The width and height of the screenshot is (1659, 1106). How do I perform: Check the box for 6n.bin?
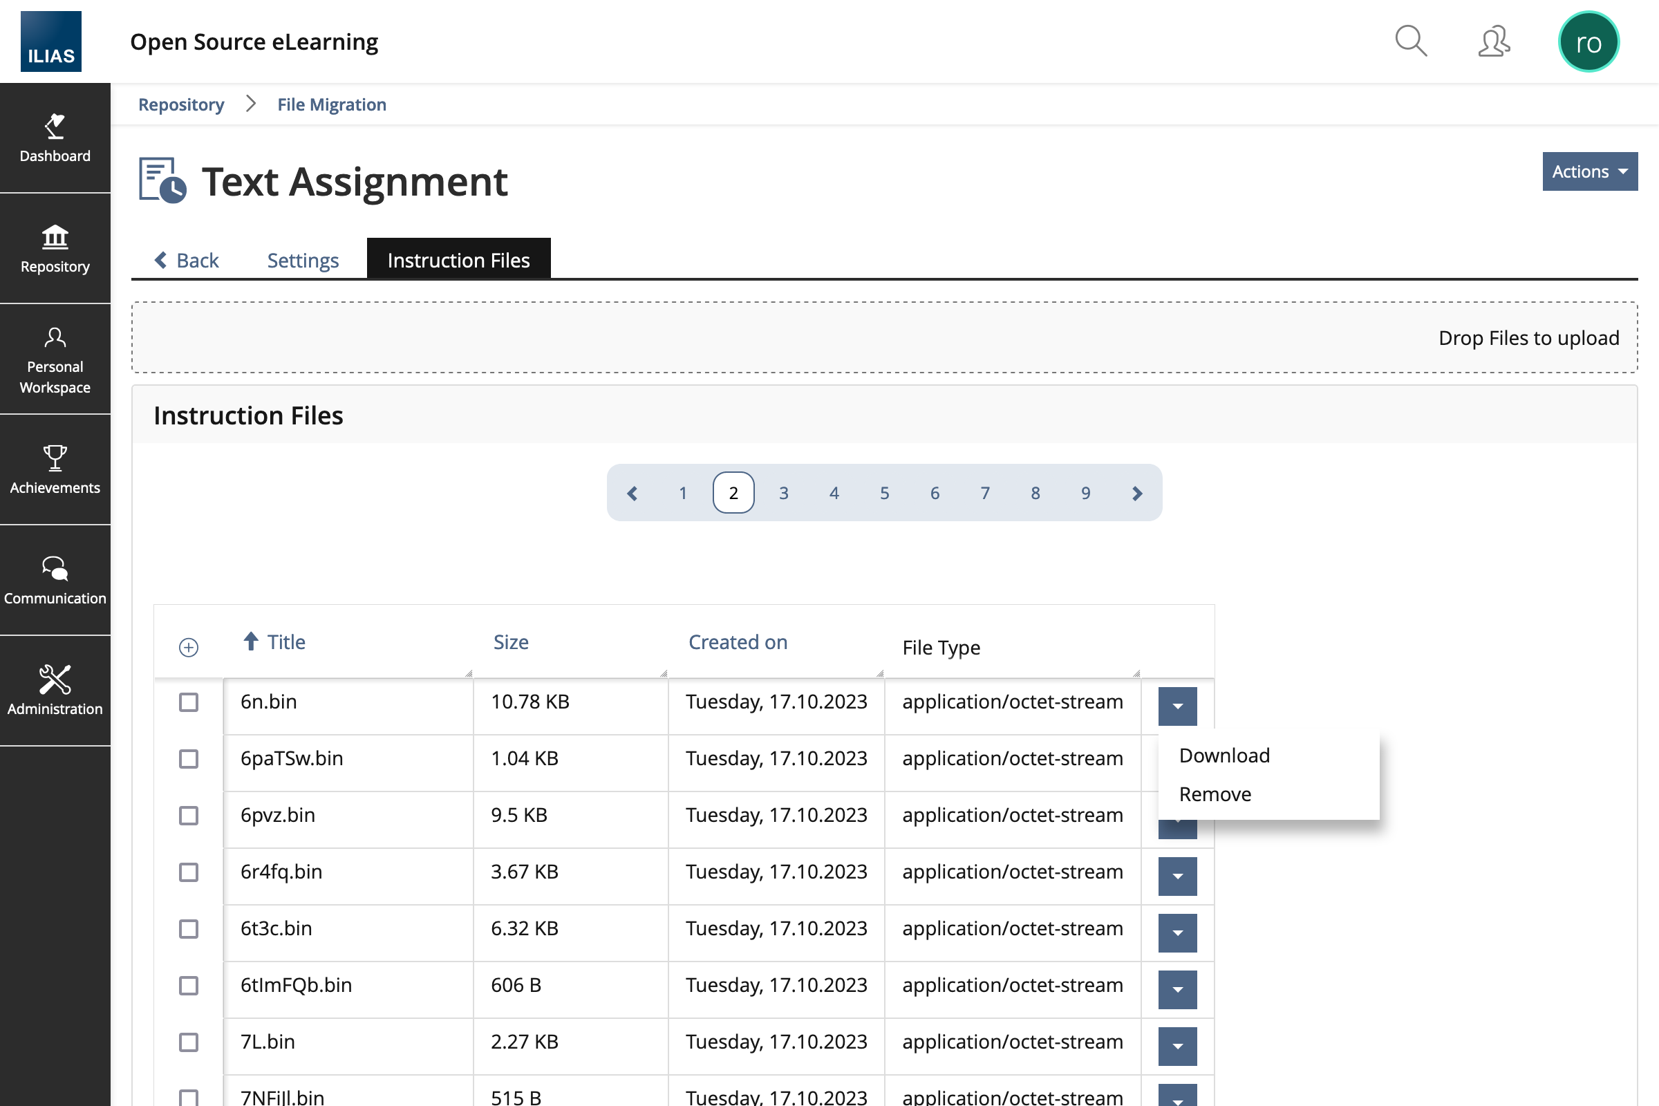coord(188,702)
